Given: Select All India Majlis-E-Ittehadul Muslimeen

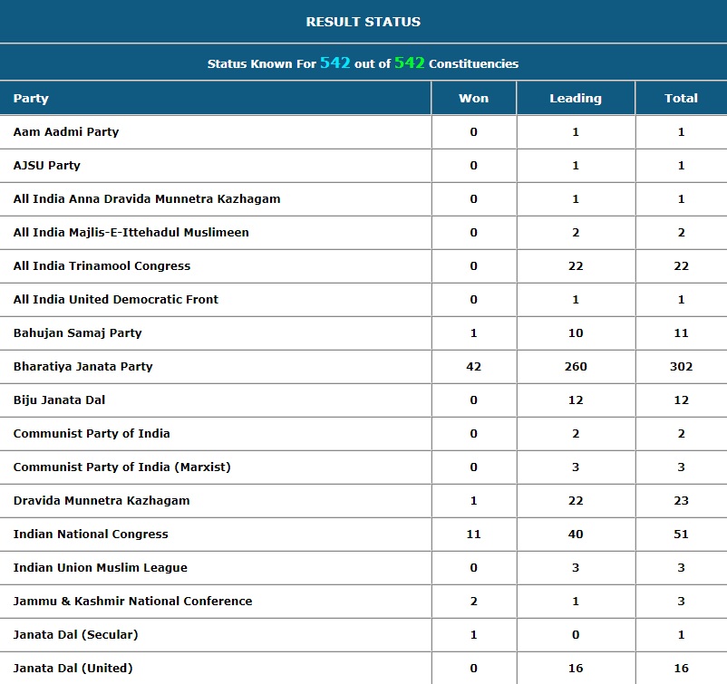Looking at the screenshot, I should [x=131, y=233].
